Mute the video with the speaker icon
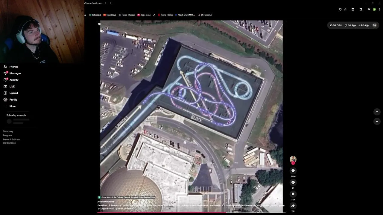 [x=99, y=24]
